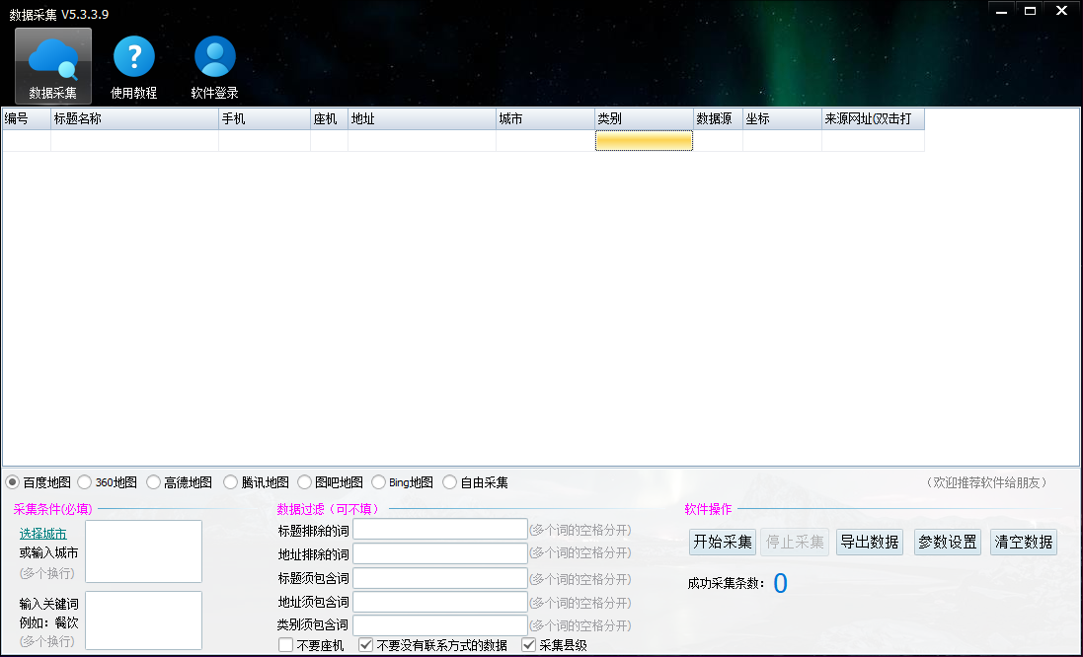Image resolution: width=1083 pixels, height=657 pixels.
Task: Start collection with 开始采集 button
Action: 723,542
